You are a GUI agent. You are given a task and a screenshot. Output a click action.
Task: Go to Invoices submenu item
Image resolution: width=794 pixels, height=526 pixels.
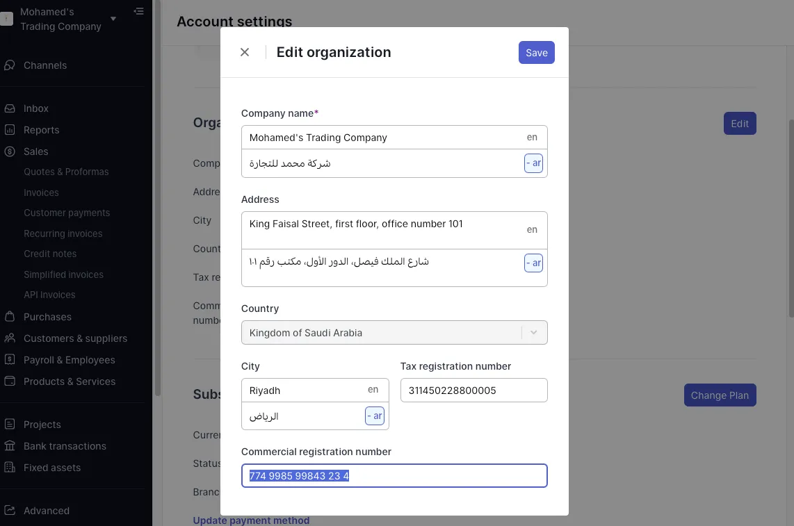tap(41, 192)
